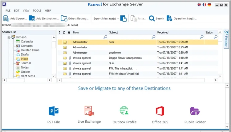This screenshot has height=132, width=231.
Task: Open the HELP menu
Action: (48, 10)
